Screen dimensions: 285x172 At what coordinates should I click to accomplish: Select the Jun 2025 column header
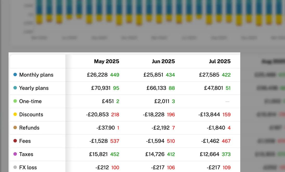163,61
